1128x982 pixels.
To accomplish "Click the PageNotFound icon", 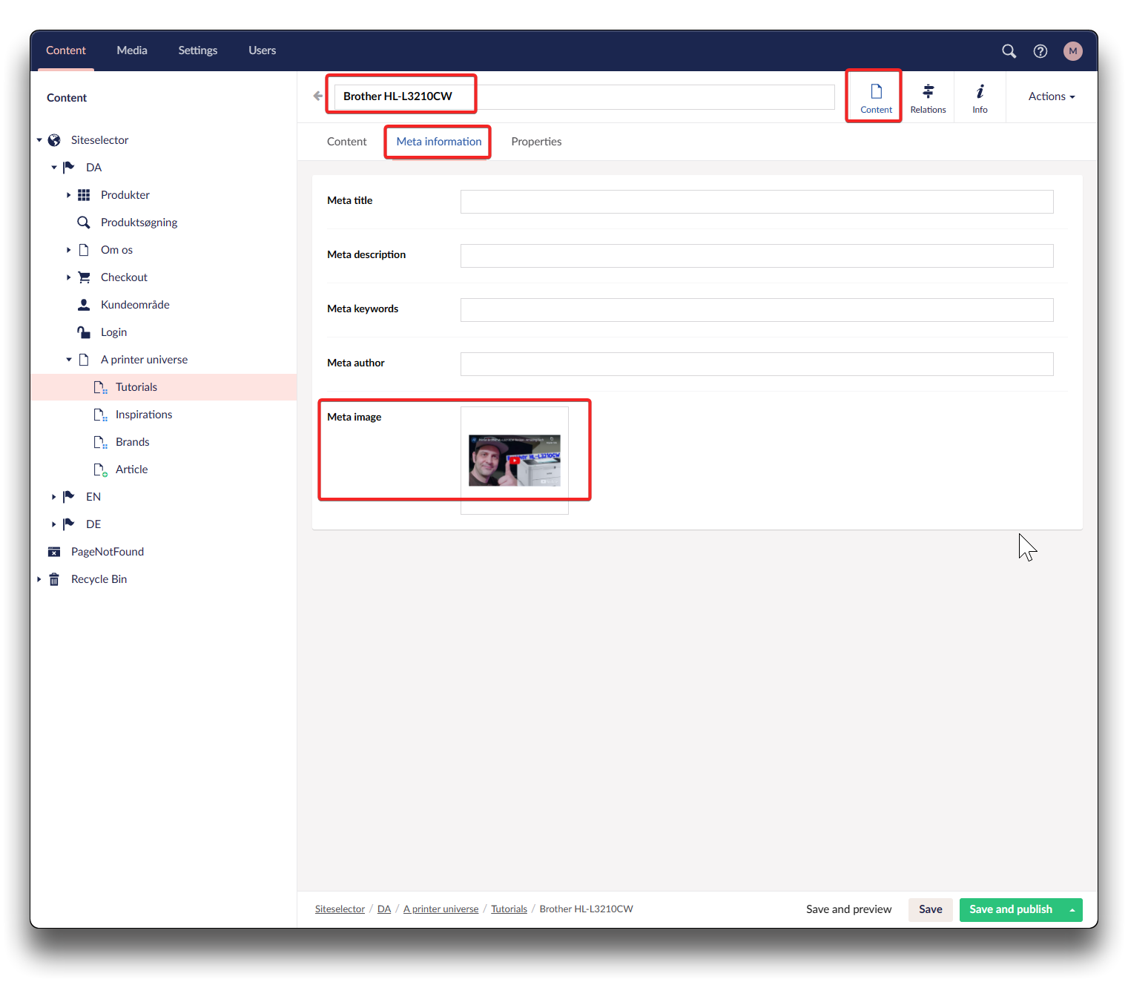I will (x=54, y=552).
